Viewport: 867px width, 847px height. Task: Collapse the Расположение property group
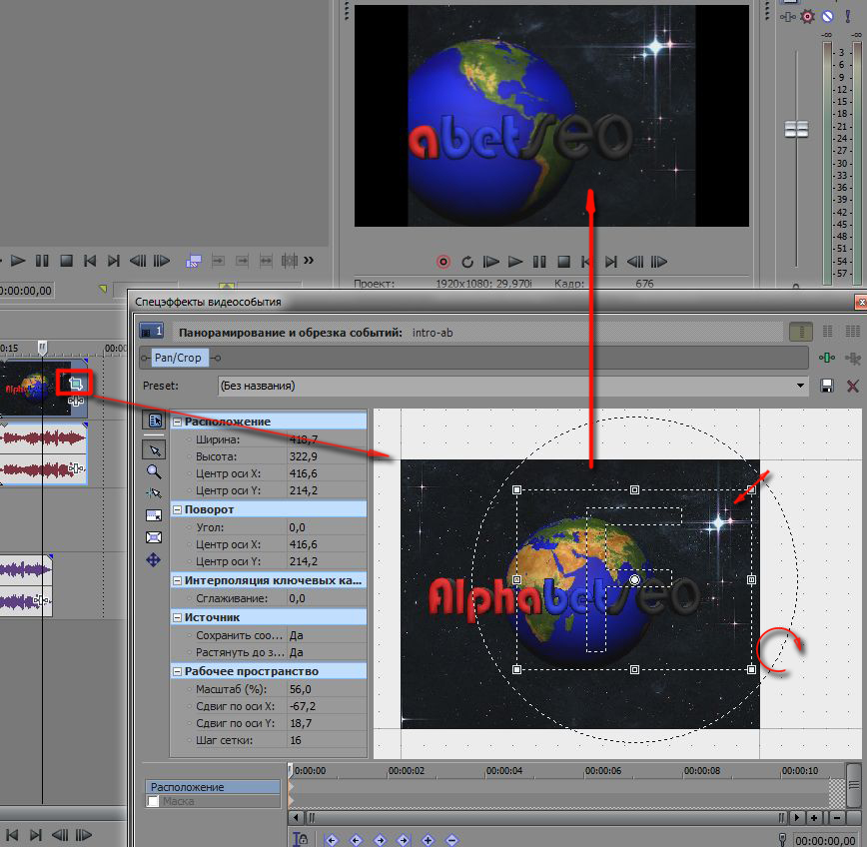point(177,422)
